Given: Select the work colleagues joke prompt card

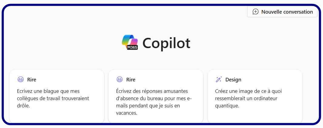Looking at the screenshot, I should tap(57, 96).
